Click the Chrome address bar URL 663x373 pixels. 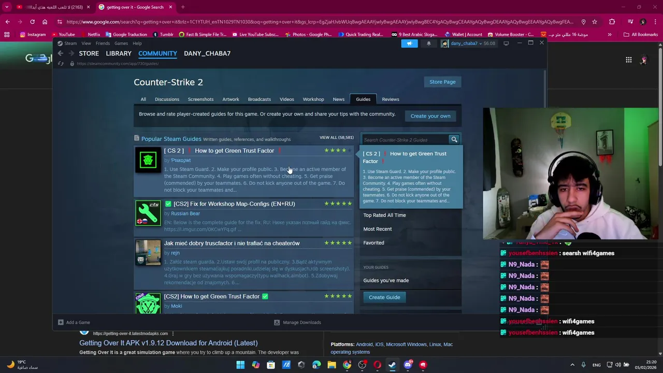coord(320,22)
